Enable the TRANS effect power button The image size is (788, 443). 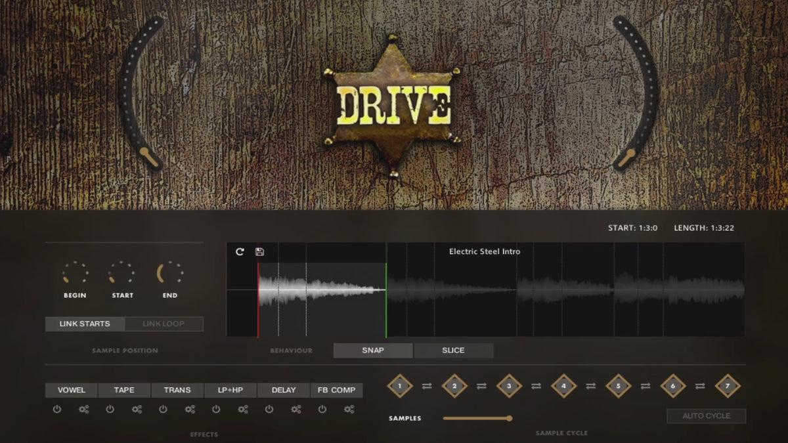(163, 410)
